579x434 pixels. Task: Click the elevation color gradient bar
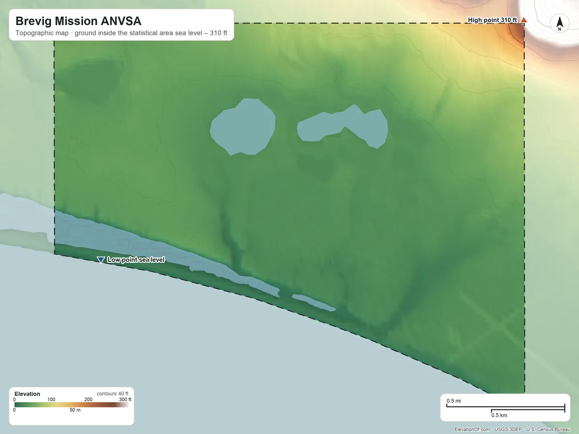[x=71, y=405]
